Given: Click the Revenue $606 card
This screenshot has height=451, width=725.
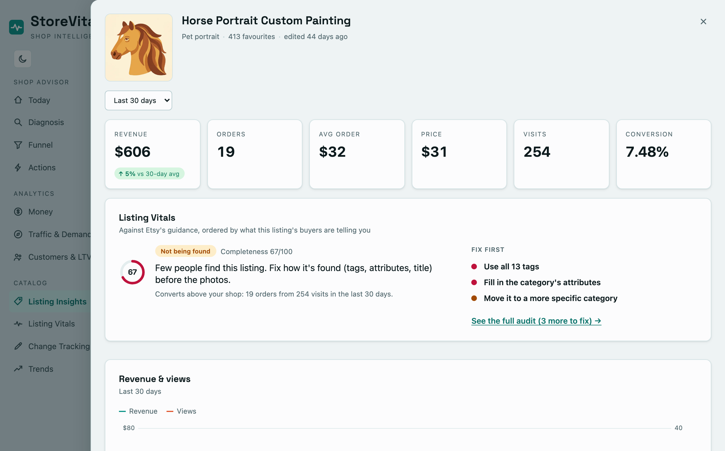Looking at the screenshot, I should point(153,154).
